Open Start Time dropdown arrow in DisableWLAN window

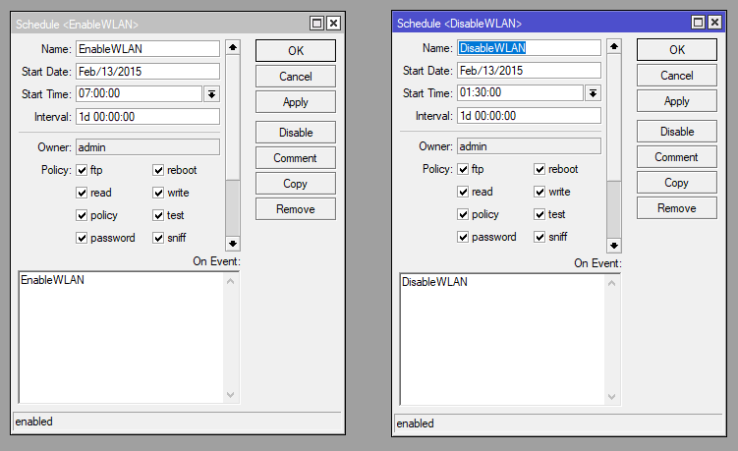pos(593,93)
